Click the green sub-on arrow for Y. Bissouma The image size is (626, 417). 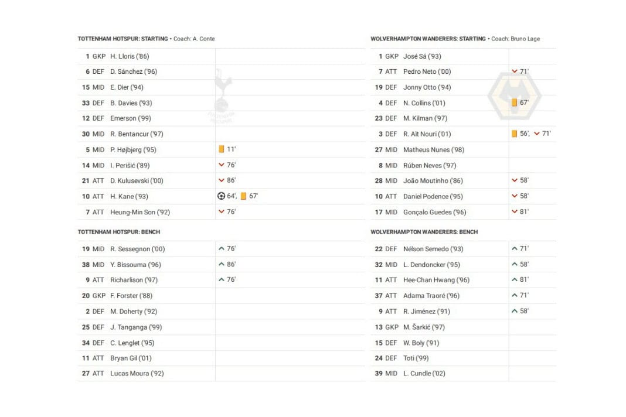[222, 264]
